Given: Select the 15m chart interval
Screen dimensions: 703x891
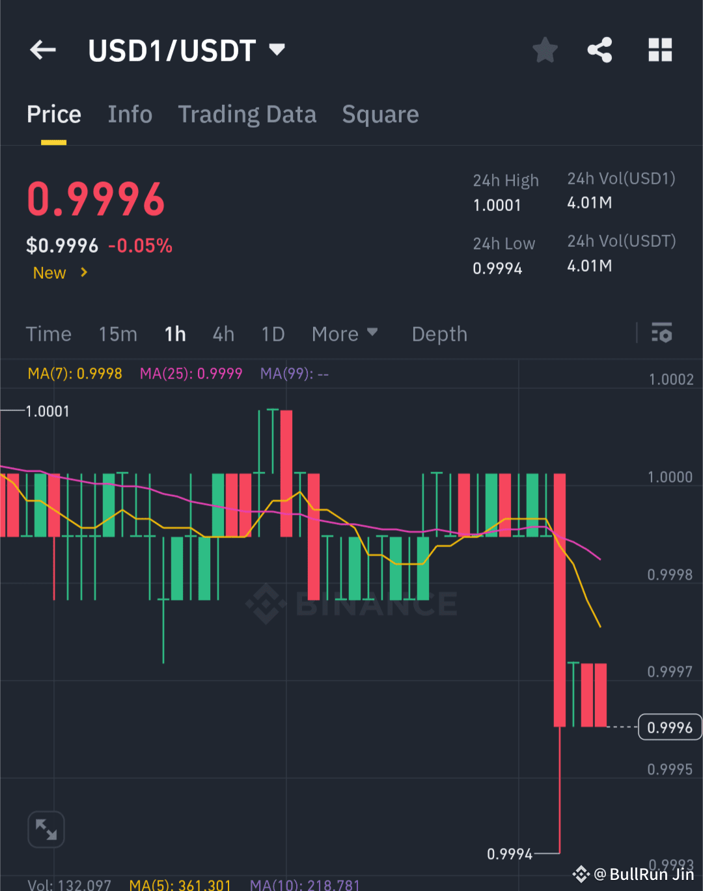Looking at the screenshot, I should click(x=118, y=334).
